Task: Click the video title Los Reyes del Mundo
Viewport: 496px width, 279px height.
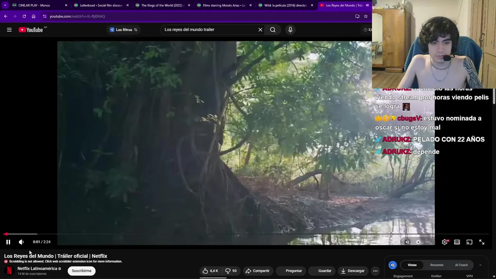Action: pyautogui.click(x=55, y=256)
